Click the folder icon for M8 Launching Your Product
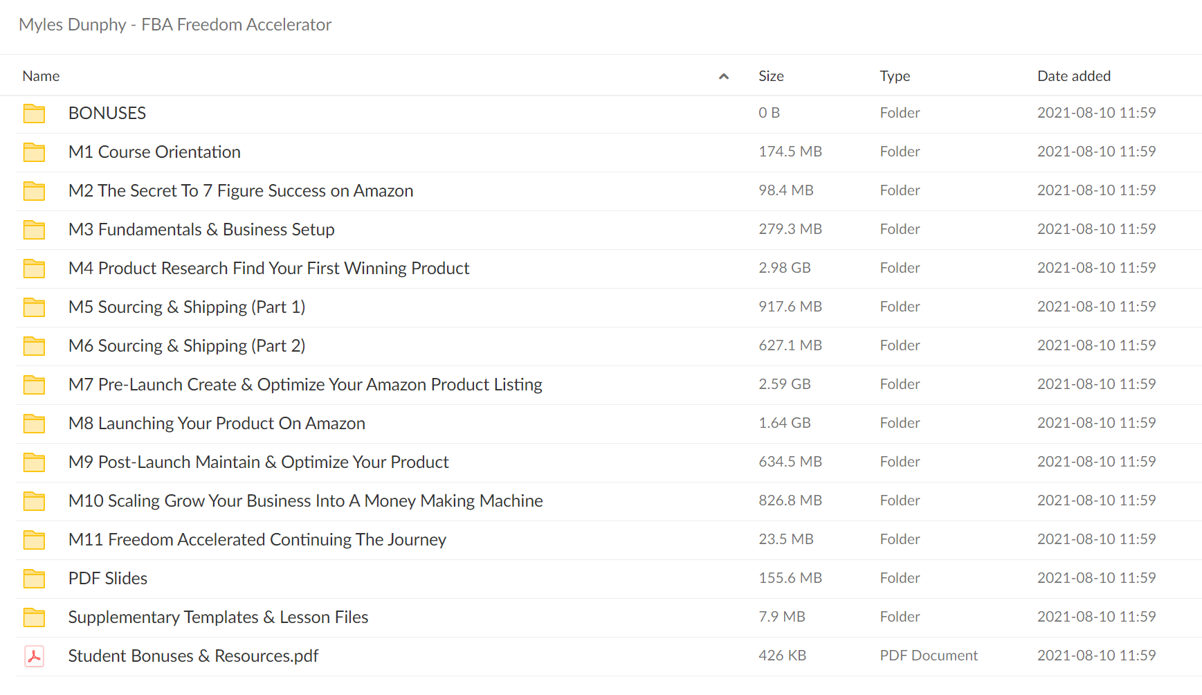This screenshot has width=1202, height=695. pyautogui.click(x=34, y=424)
